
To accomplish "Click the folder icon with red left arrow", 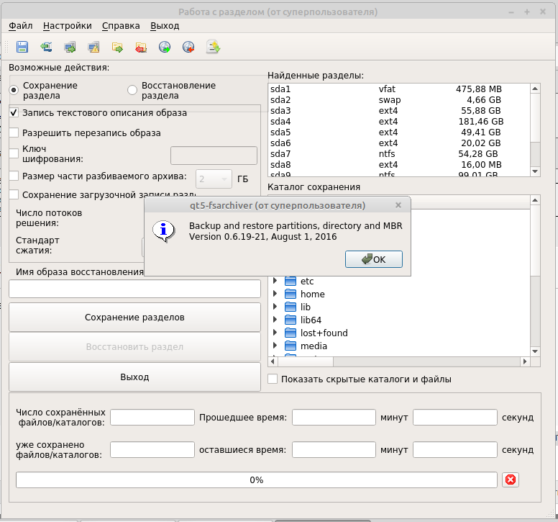I will 141,47.
